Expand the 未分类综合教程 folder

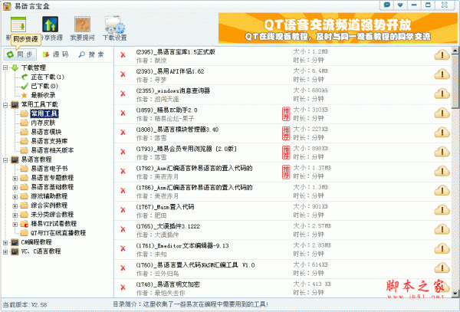click(x=15, y=215)
